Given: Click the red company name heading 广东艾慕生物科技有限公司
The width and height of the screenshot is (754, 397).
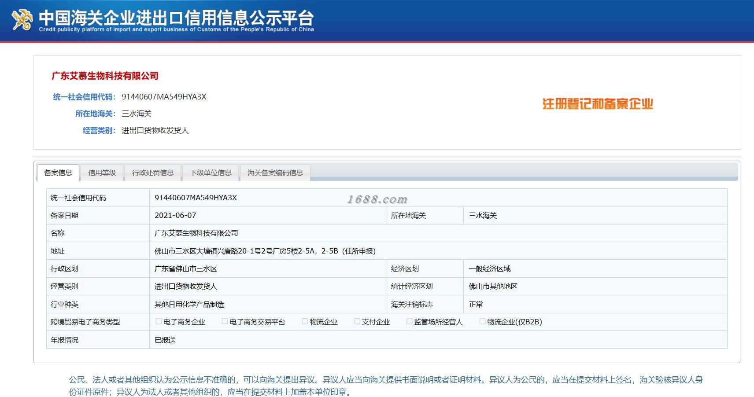Looking at the screenshot, I should point(105,76).
